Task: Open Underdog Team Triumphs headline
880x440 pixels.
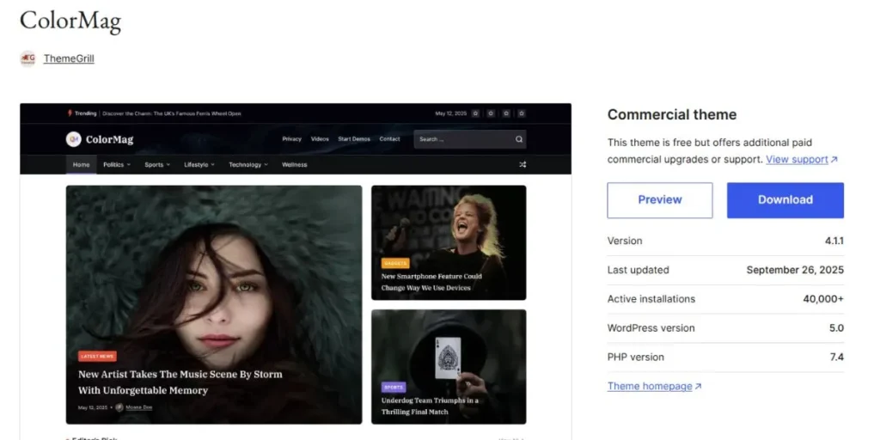Action: pyautogui.click(x=430, y=406)
